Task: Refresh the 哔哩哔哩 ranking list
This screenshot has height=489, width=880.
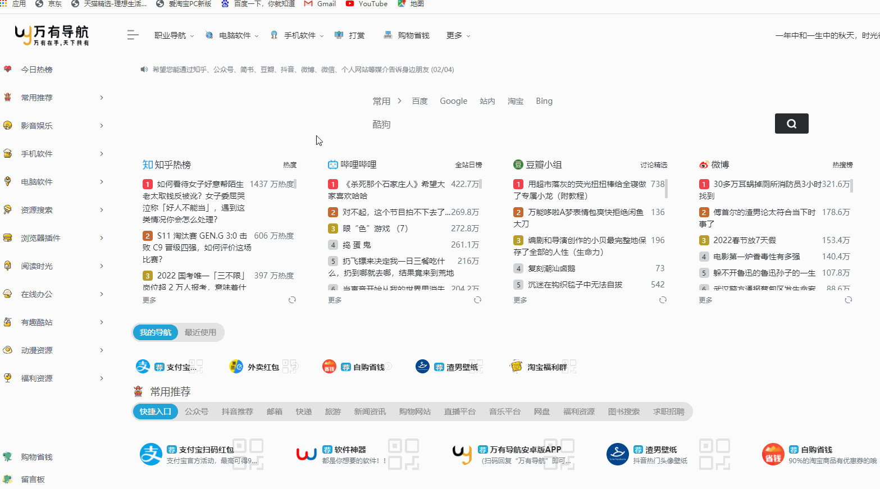Action: click(x=477, y=300)
